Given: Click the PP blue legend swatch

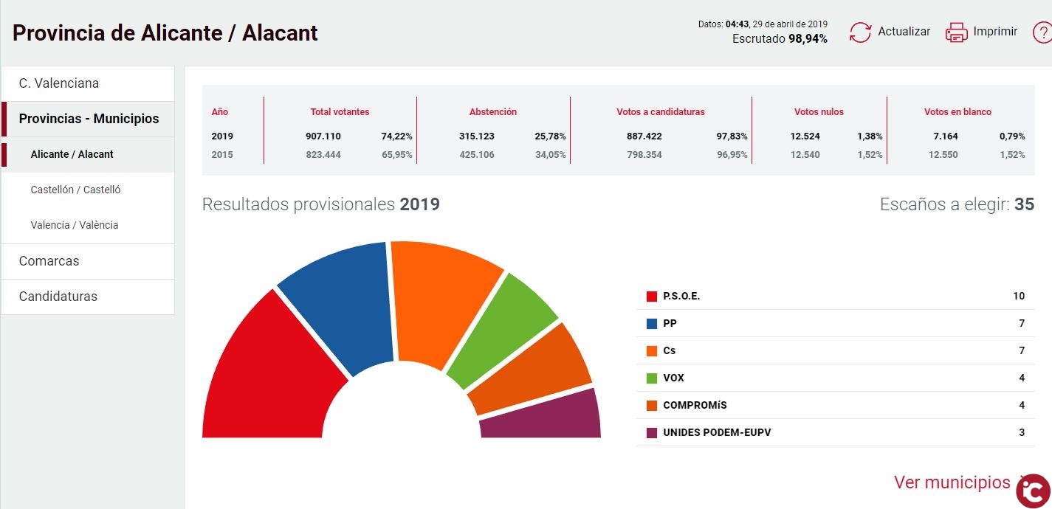Looking at the screenshot, I should [652, 324].
